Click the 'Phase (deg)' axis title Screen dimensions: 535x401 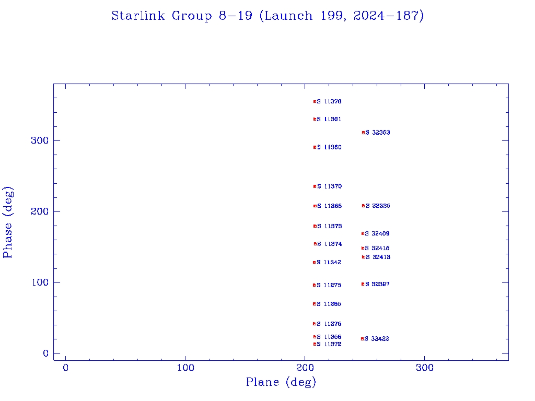(8, 222)
